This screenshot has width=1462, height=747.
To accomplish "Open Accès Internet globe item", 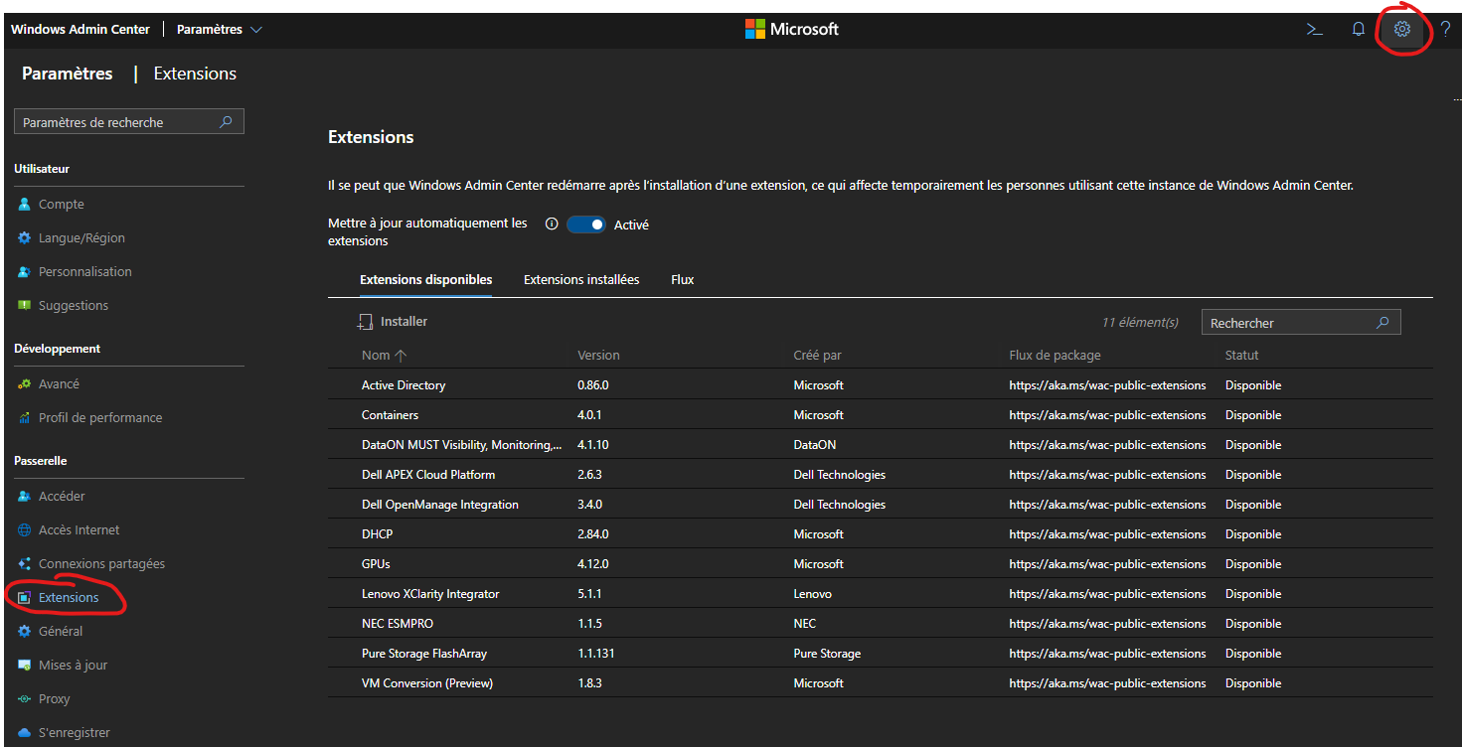I will 79,529.
